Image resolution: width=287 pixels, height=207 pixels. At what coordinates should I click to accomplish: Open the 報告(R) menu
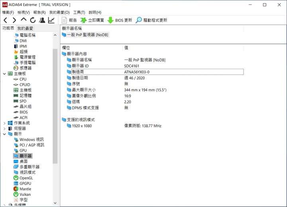point(39,12)
